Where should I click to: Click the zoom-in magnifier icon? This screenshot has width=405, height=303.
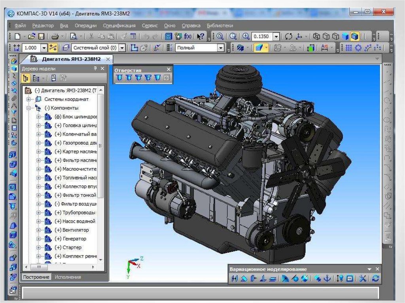pos(246,36)
